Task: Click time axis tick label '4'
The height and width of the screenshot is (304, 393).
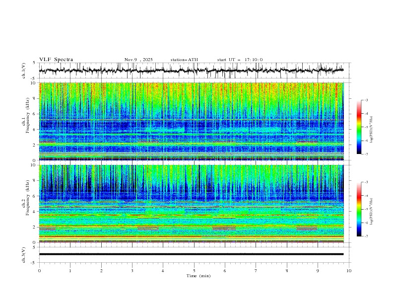Action: pos(163,271)
